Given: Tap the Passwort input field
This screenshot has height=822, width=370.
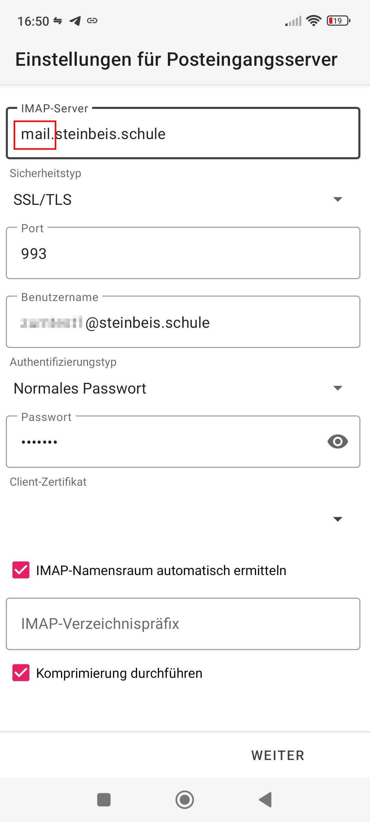Looking at the screenshot, I should (164, 442).
